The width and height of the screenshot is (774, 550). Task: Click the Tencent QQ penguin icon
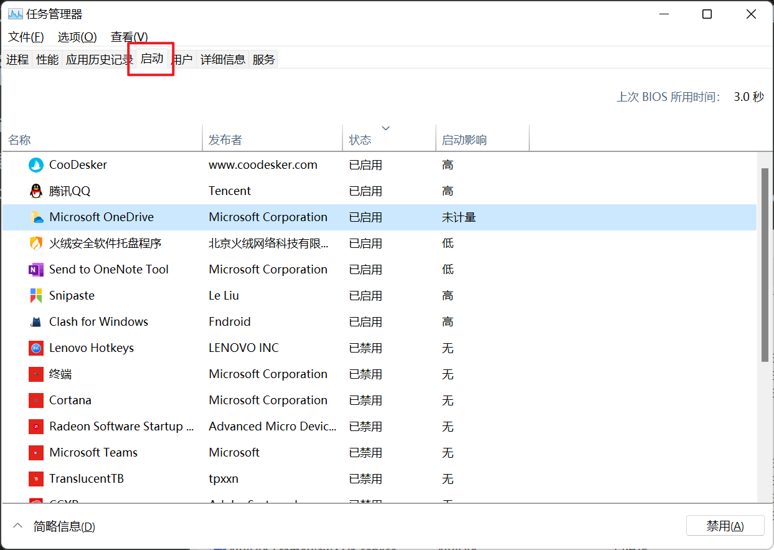(x=36, y=191)
